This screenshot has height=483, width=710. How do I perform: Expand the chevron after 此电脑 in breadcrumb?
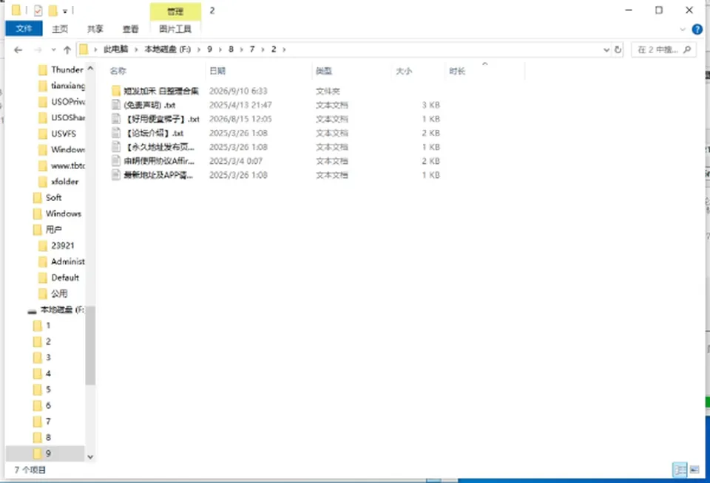[x=136, y=49]
